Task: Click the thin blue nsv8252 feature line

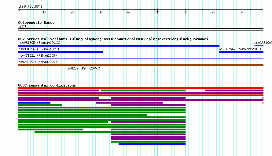Action: (164, 71)
